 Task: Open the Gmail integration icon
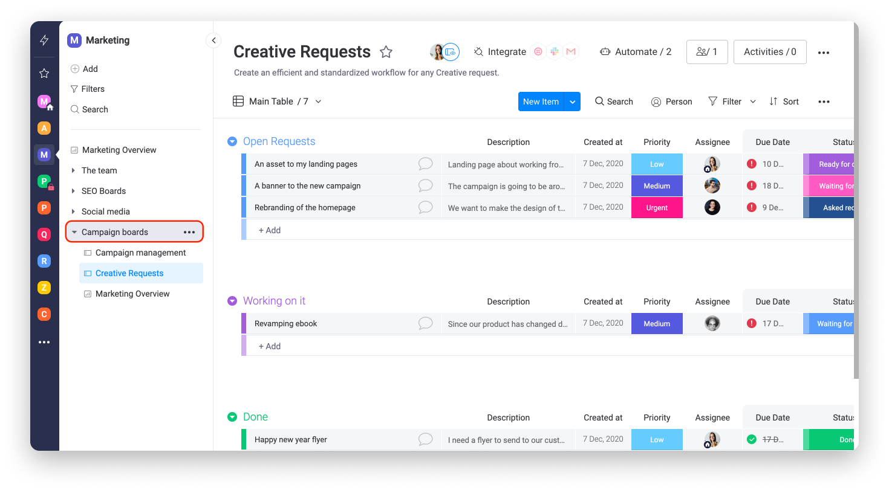(571, 52)
